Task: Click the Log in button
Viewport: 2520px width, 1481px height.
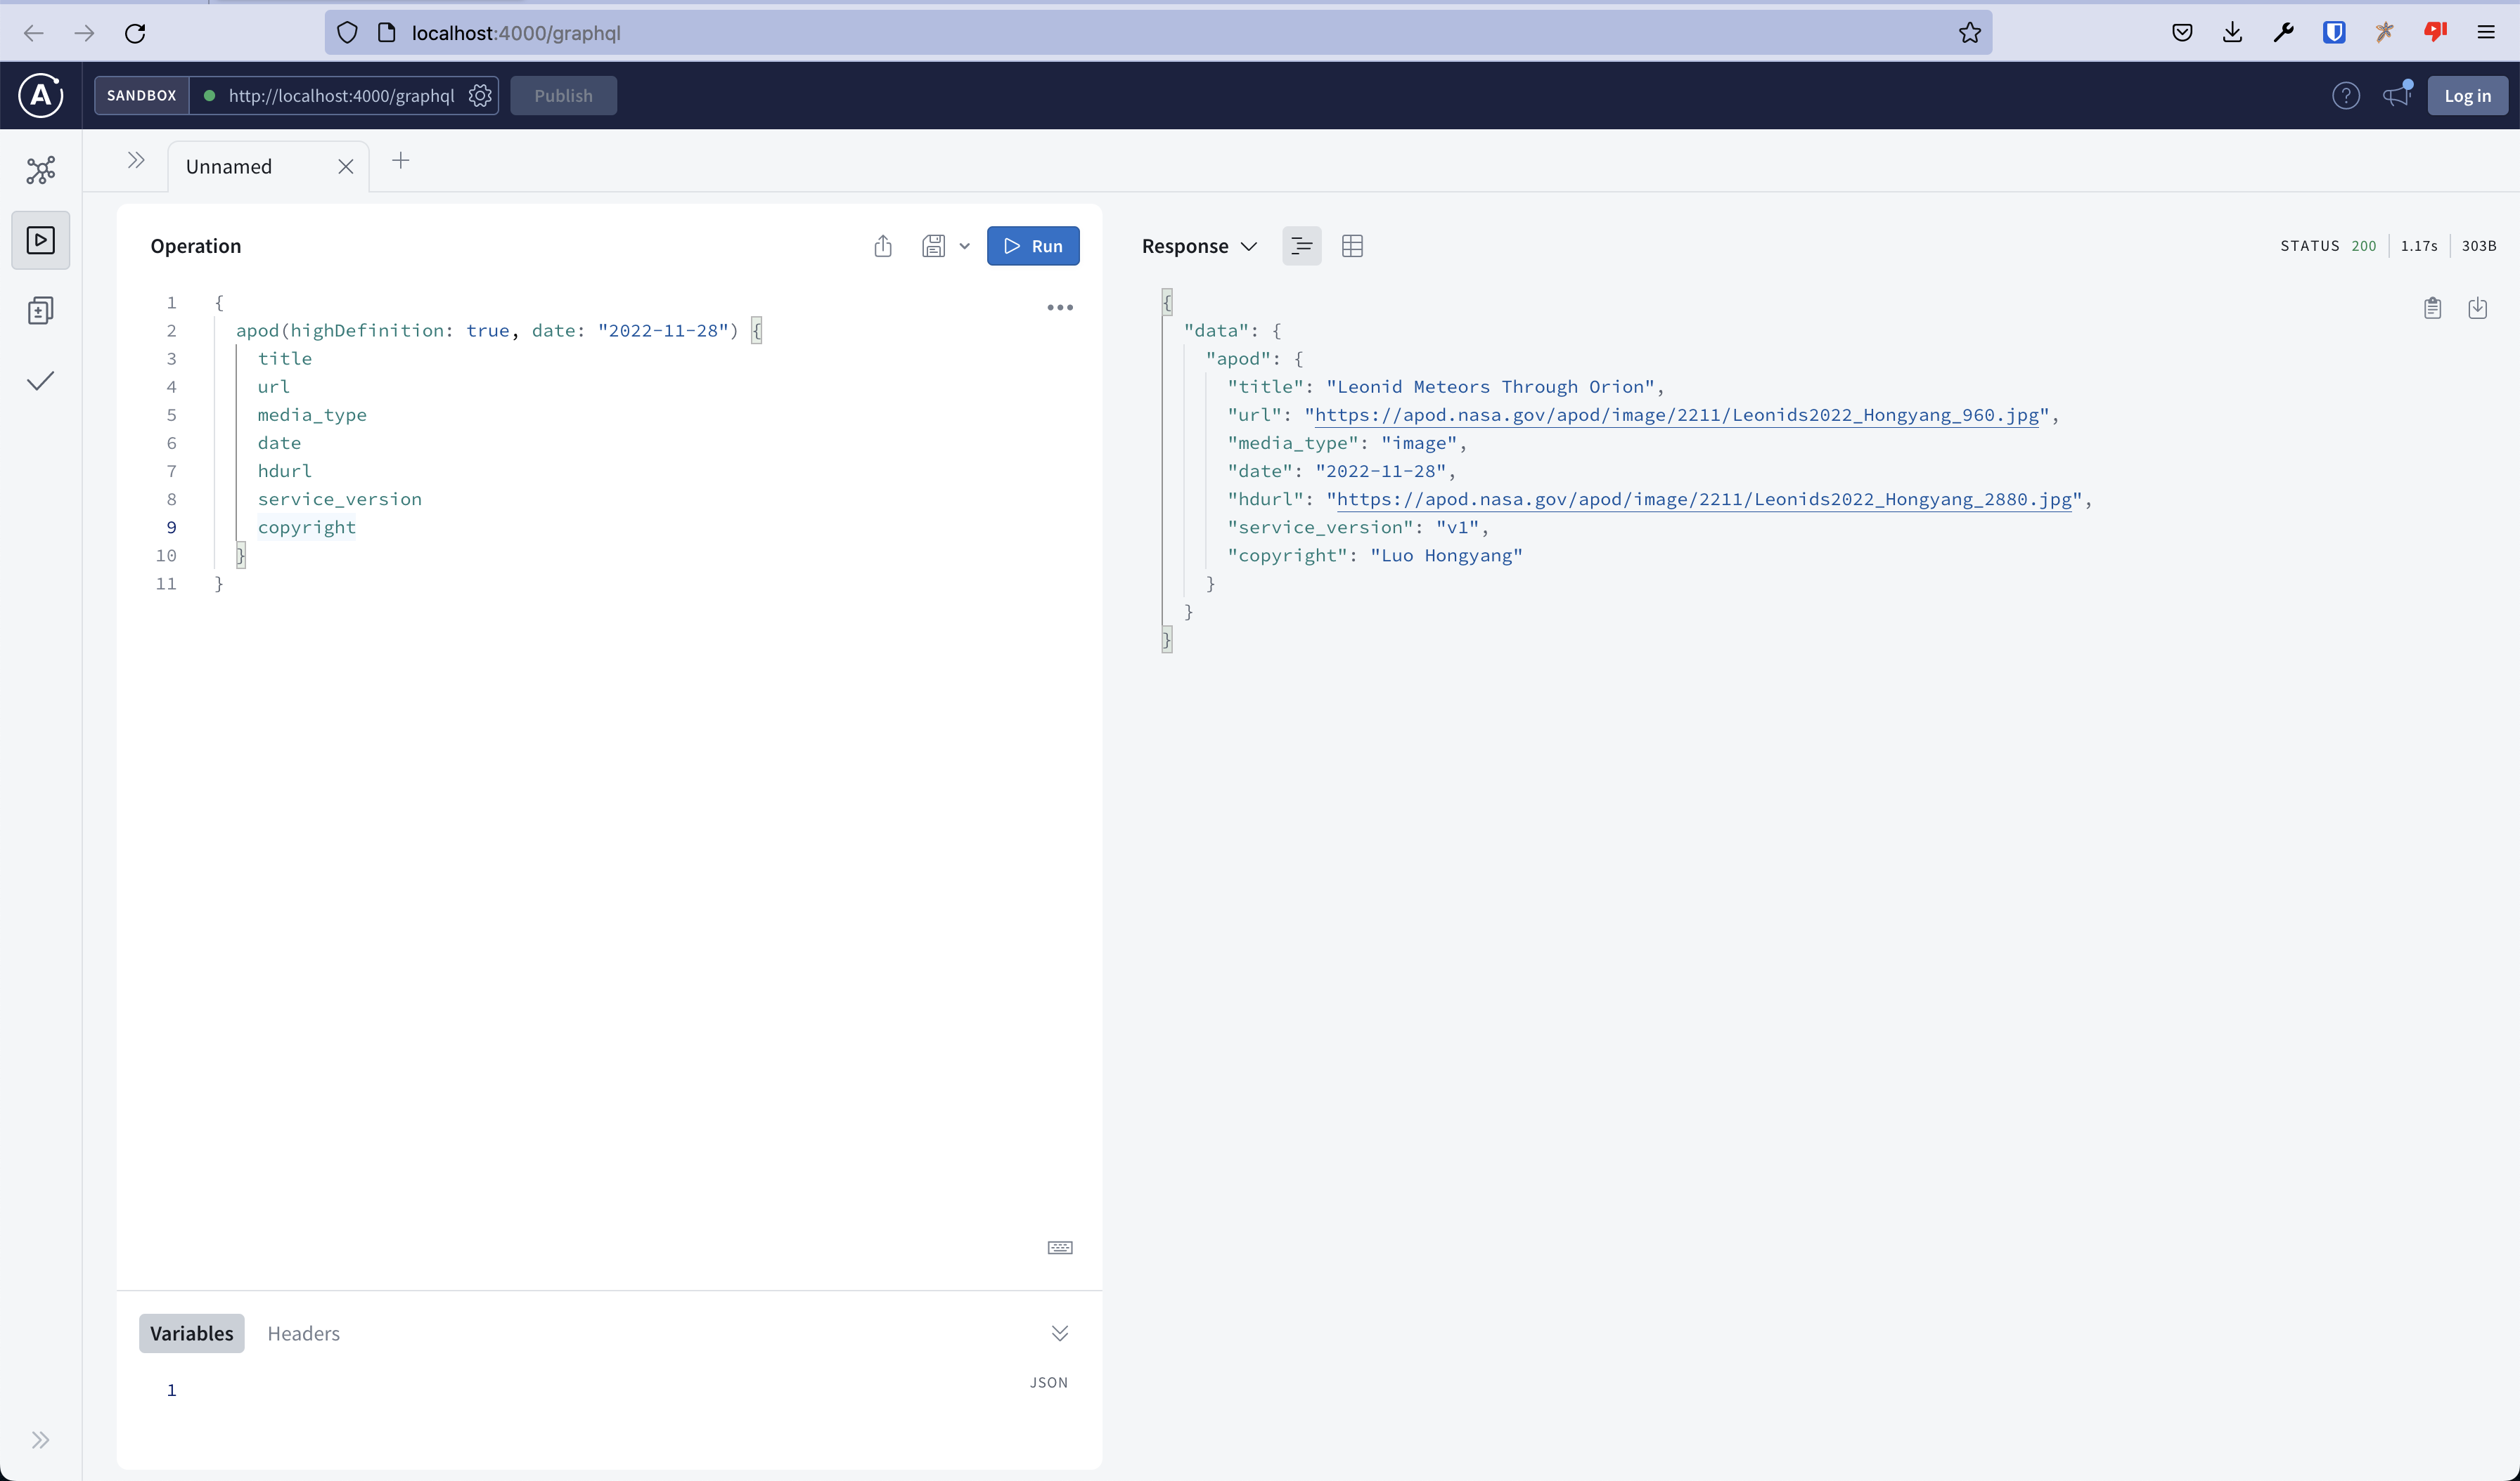Action: click(x=2467, y=96)
